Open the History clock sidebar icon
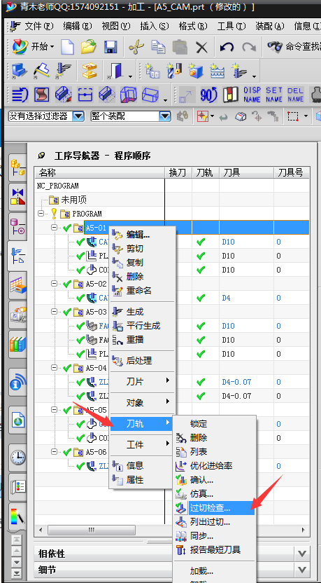 pos(17,457)
